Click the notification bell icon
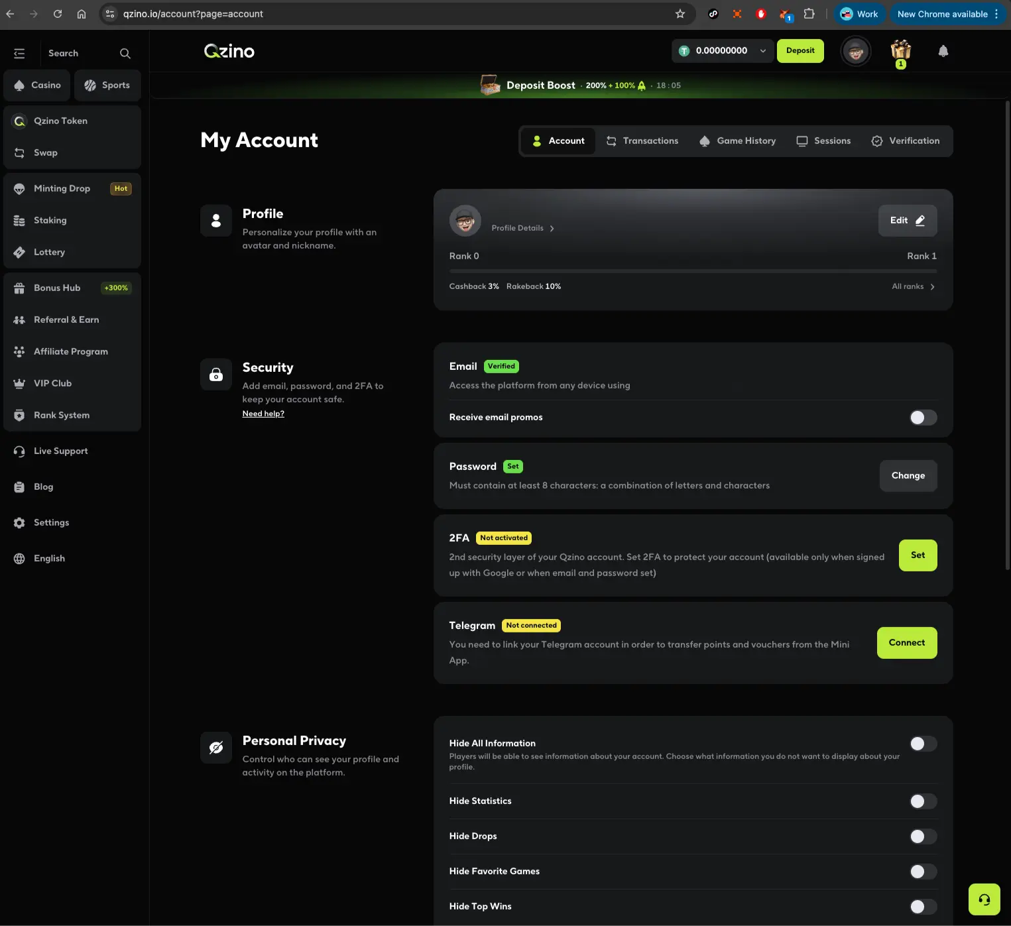 coord(943,51)
